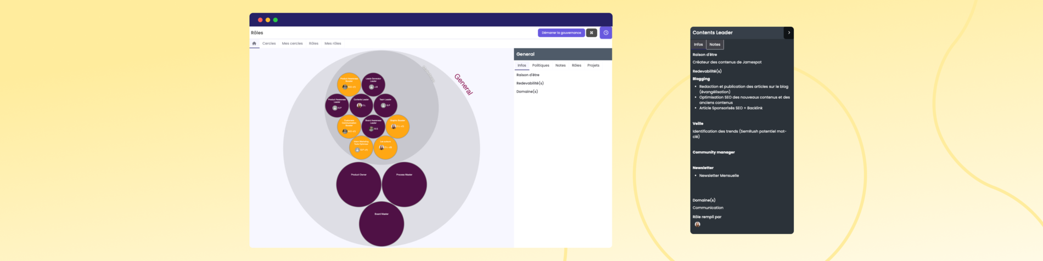Select the Leads Generator Leader bubble
This screenshot has width=1043, height=261.
[373, 84]
